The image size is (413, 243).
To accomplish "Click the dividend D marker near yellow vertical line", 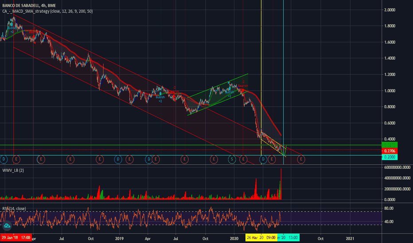I will (263, 159).
